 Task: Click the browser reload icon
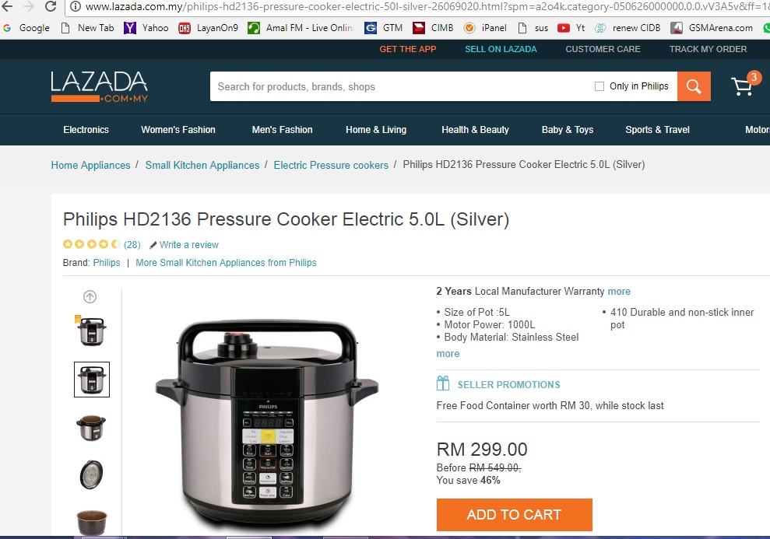[50, 6]
